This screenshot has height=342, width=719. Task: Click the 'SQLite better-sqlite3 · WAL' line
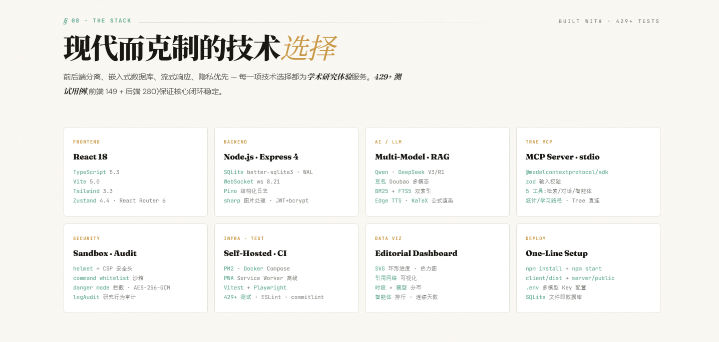click(x=268, y=172)
